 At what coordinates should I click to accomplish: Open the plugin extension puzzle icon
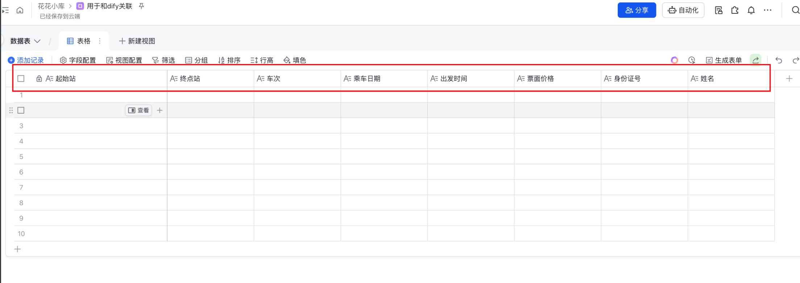point(735,10)
